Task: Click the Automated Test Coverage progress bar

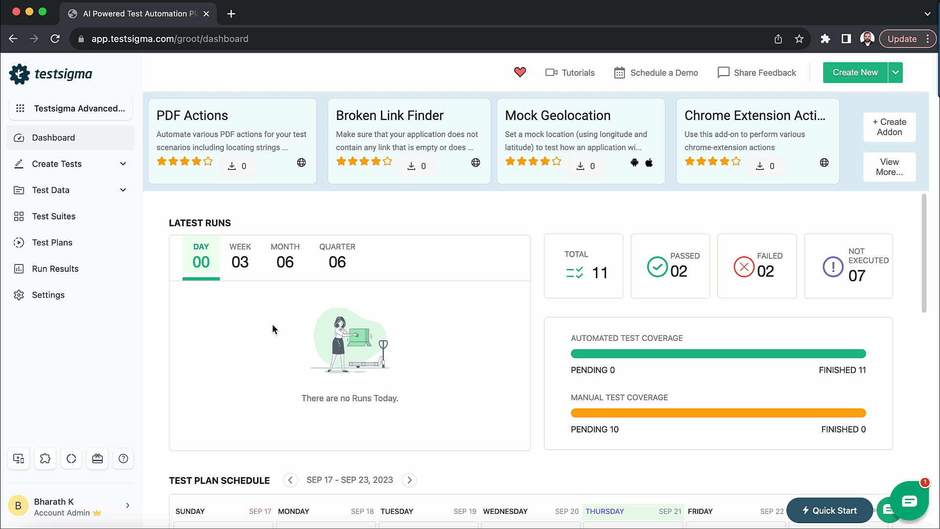Action: 718,354
